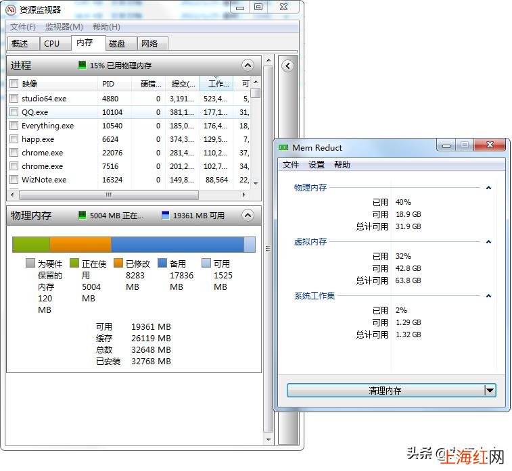Check the chrome.exe PID 22076 checkbox

click(14, 152)
